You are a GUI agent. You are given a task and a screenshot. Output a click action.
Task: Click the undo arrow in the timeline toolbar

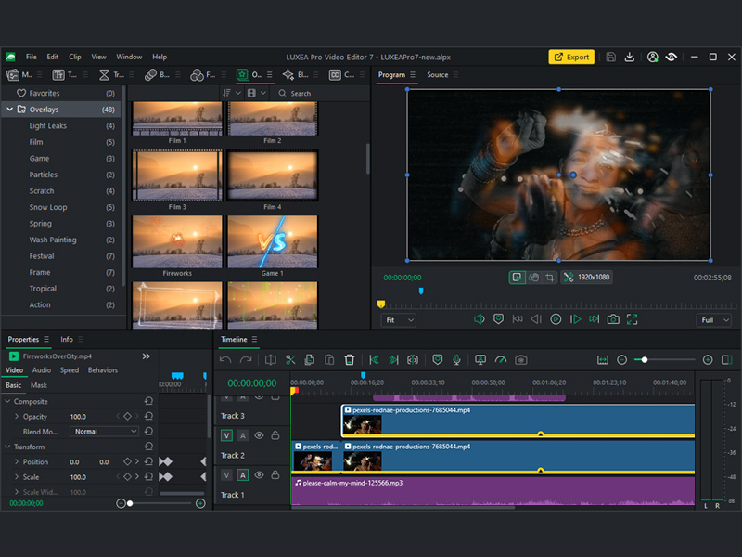click(x=225, y=360)
